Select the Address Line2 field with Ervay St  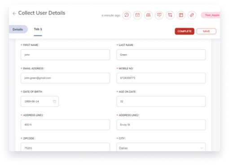pyautogui.click(x=161, y=125)
